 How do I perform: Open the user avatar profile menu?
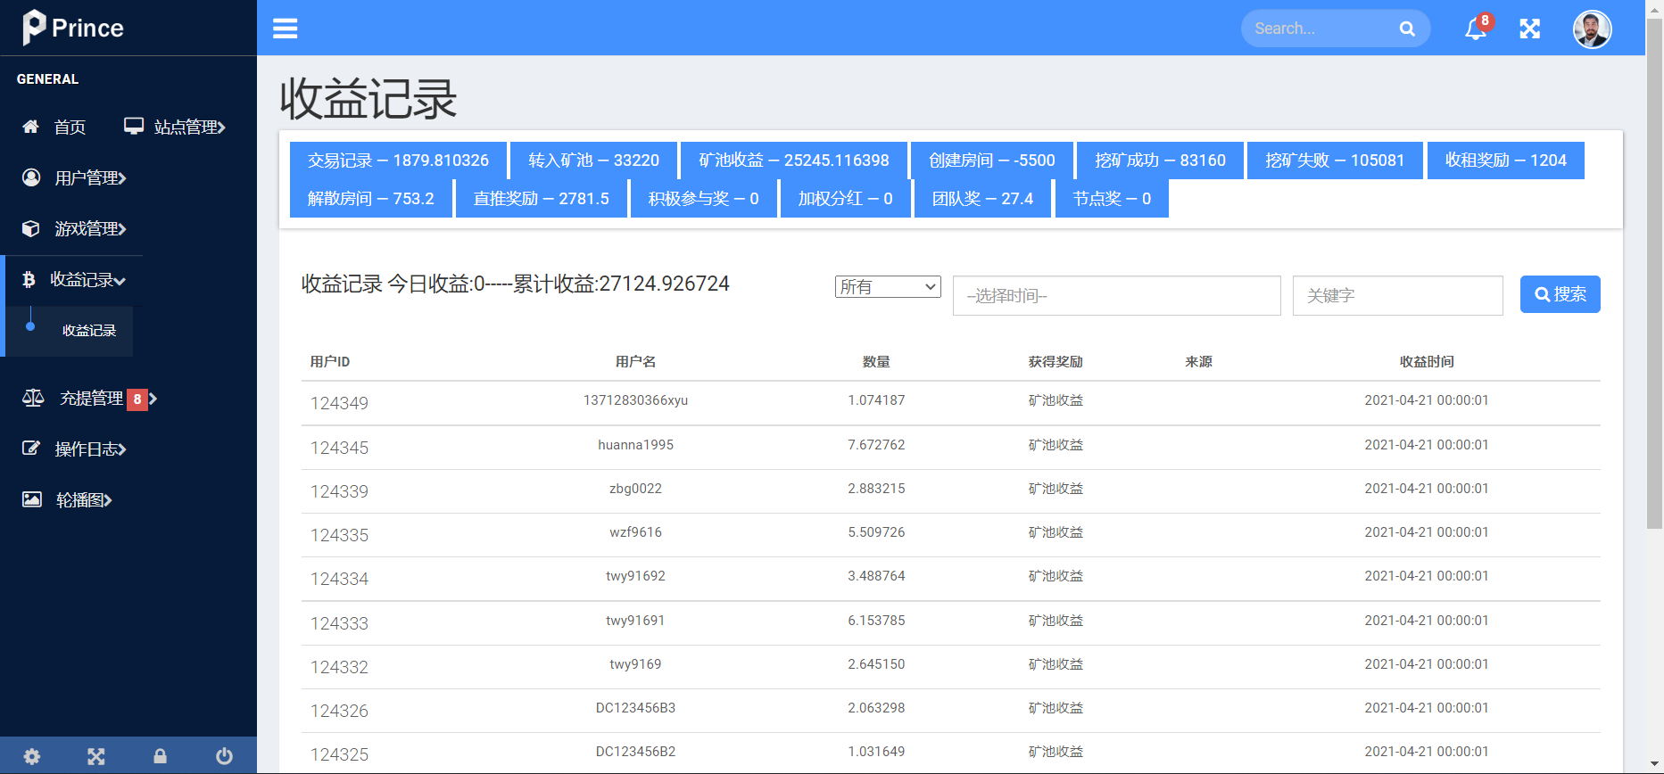click(1592, 29)
